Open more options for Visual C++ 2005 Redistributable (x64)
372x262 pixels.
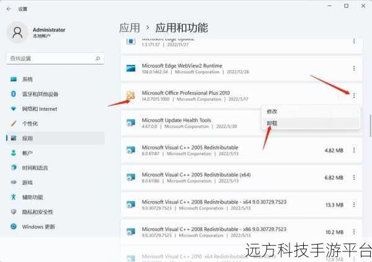[x=354, y=178]
